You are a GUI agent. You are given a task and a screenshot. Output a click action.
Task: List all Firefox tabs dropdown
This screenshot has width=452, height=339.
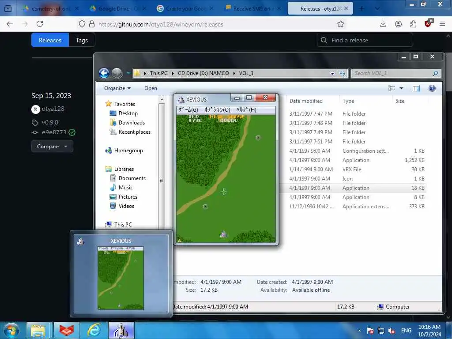point(377,9)
